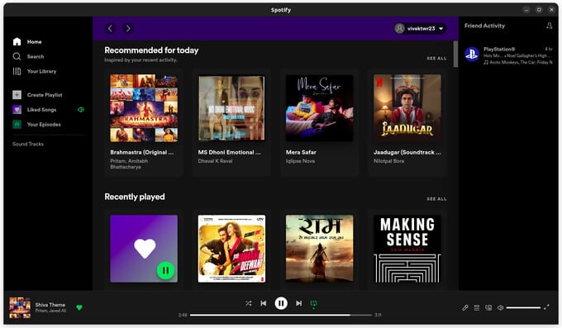The height and width of the screenshot is (328, 562).
Task: Navigate back with the left arrow
Action: [x=111, y=28]
